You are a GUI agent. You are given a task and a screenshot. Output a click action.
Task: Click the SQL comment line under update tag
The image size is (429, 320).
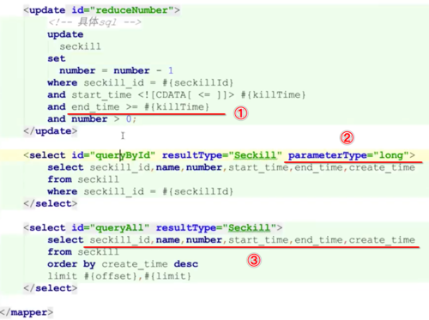click(95, 22)
